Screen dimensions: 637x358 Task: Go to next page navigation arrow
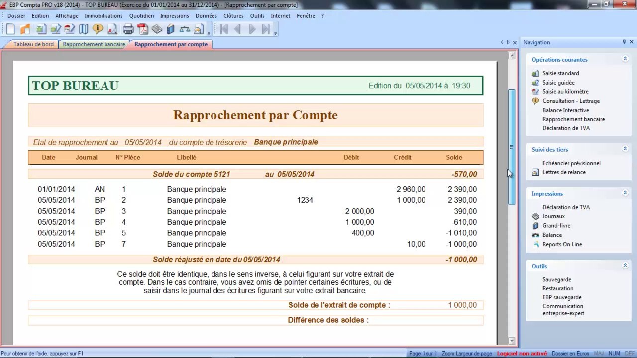point(252,29)
